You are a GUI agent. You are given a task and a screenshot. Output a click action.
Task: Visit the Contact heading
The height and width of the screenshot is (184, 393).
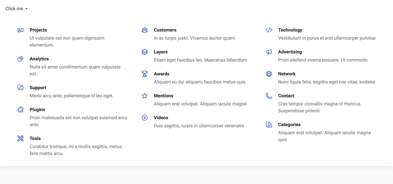point(286,96)
